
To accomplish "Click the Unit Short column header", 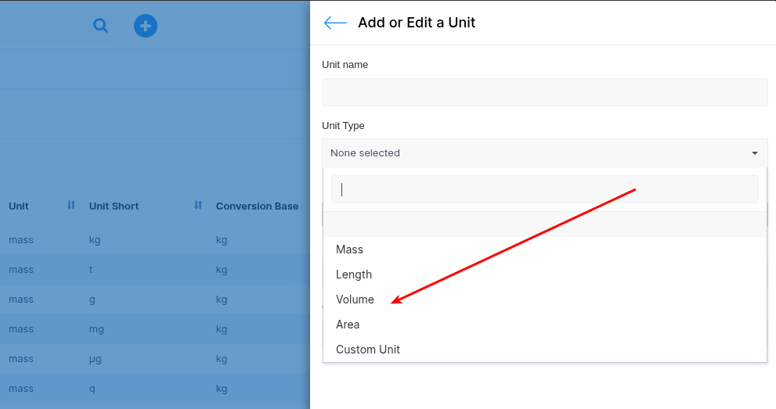I will pyautogui.click(x=114, y=206).
